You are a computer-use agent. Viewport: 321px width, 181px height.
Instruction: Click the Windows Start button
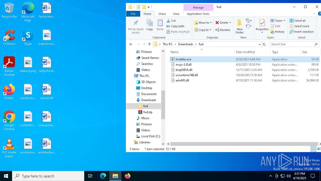pyautogui.click(x=6, y=176)
